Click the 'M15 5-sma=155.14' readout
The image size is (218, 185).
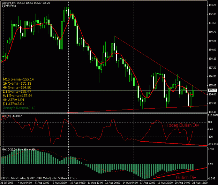pos(18,79)
